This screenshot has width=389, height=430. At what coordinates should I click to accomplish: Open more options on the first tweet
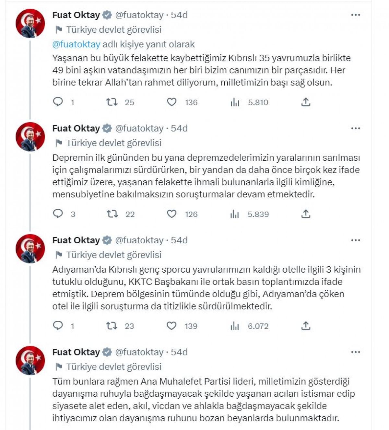click(356, 15)
